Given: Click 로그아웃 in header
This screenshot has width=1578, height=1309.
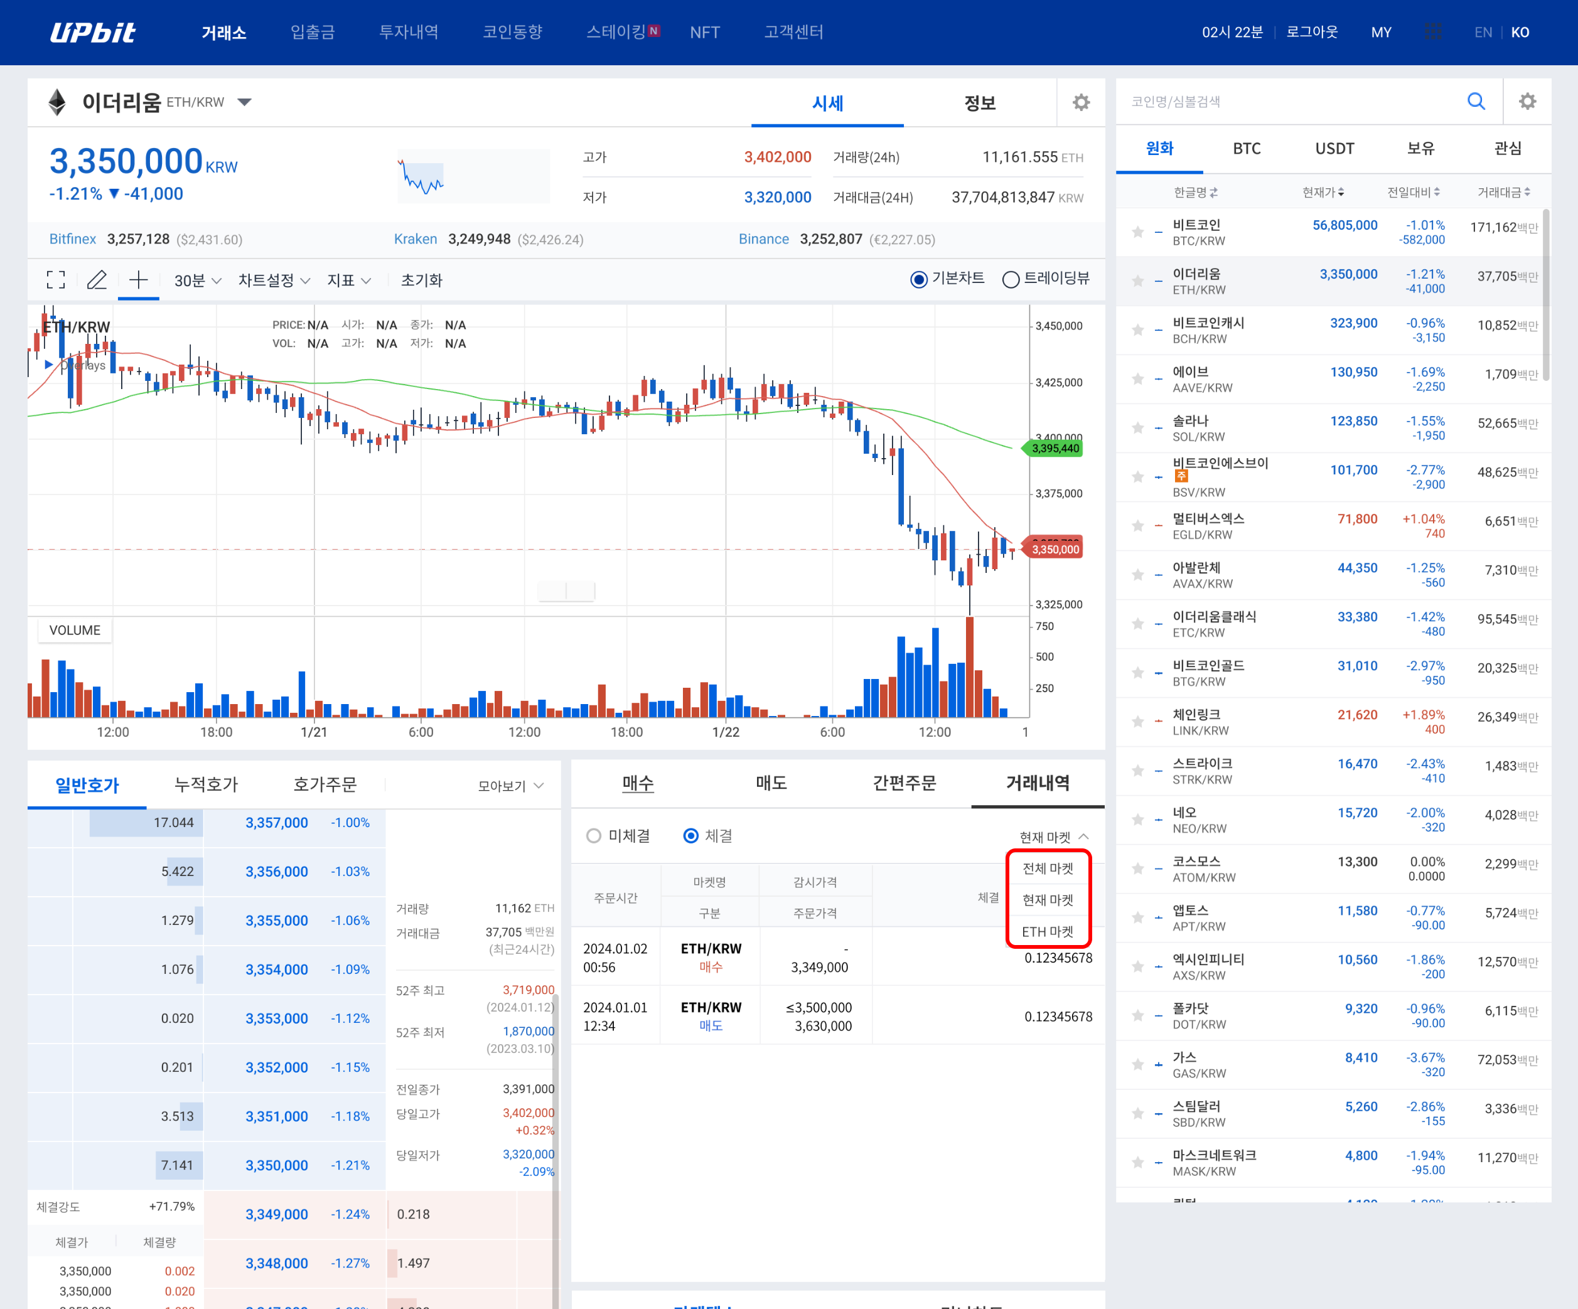Looking at the screenshot, I should click(1312, 32).
